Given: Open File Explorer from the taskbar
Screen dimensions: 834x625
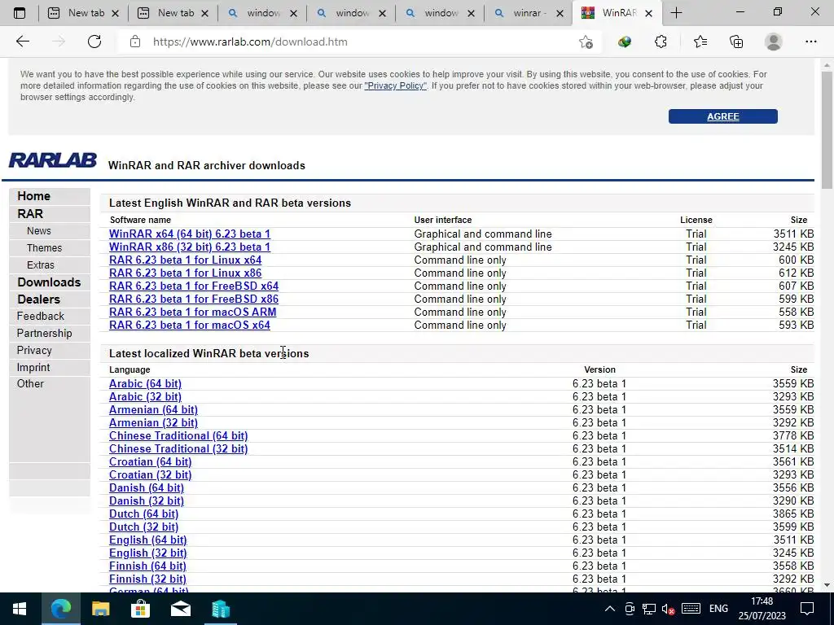Looking at the screenshot, I should point(100,609).
